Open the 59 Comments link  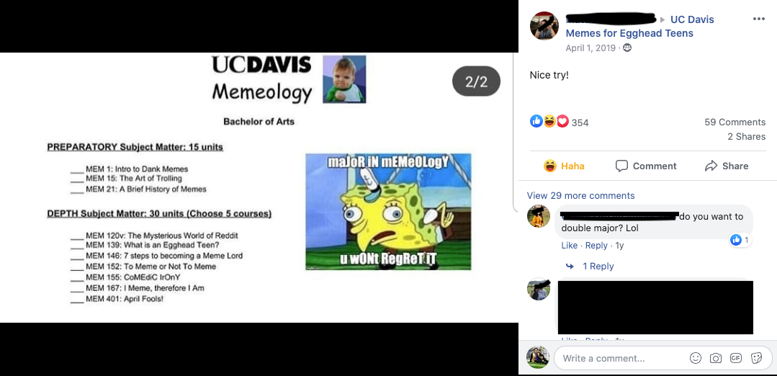[x=735, y=122]
